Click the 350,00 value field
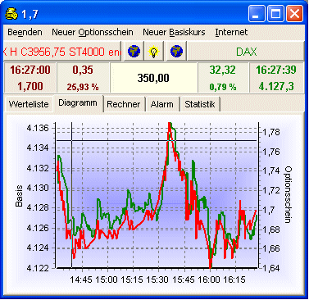Screen dimensions: 309x300 point(153,78)
